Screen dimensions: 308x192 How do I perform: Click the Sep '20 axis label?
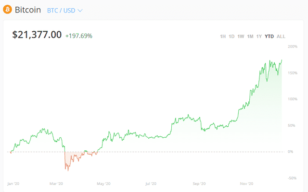199,184
